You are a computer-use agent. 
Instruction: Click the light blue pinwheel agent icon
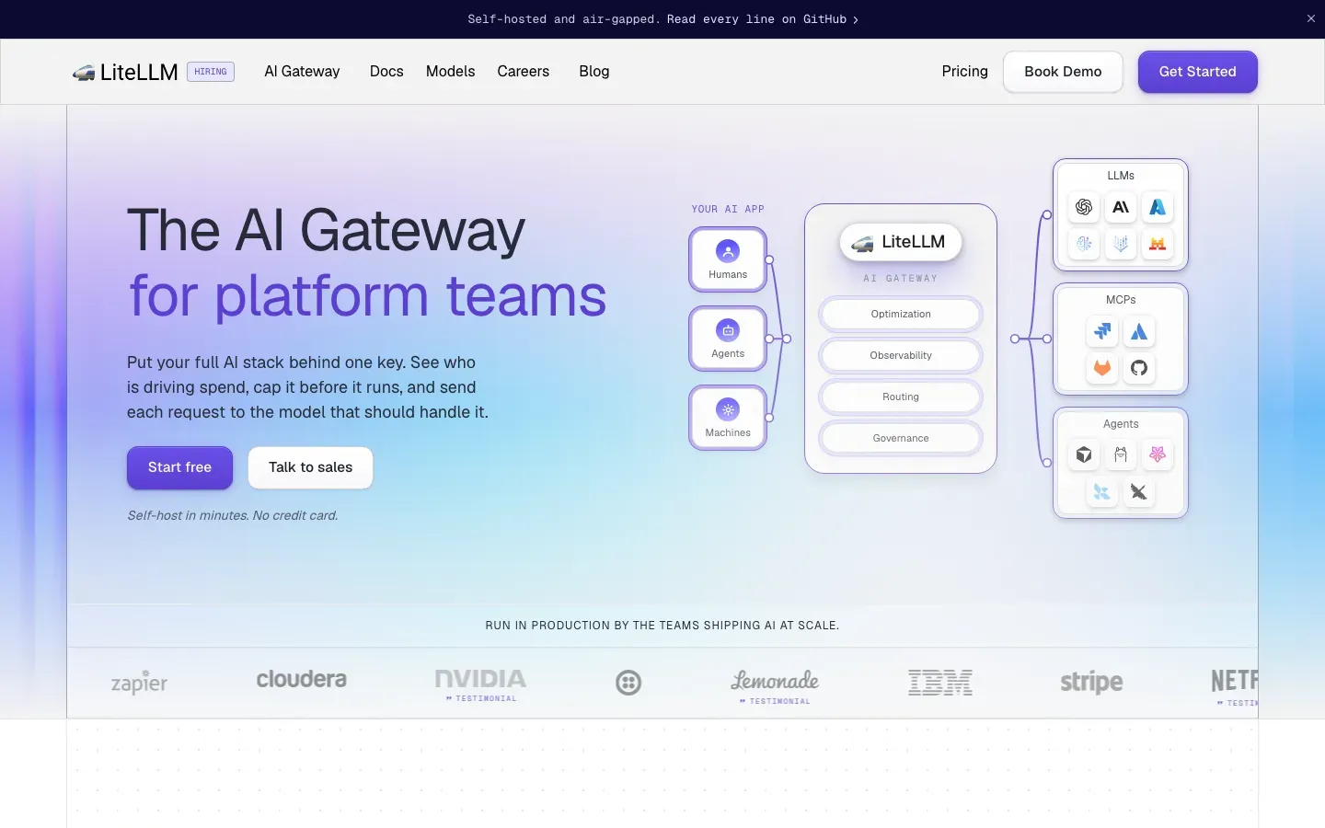click(1102, 492)
